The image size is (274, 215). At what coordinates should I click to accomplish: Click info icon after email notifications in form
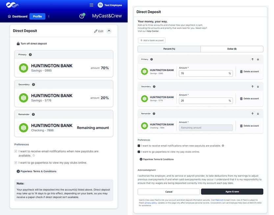(x=223, y=146)
